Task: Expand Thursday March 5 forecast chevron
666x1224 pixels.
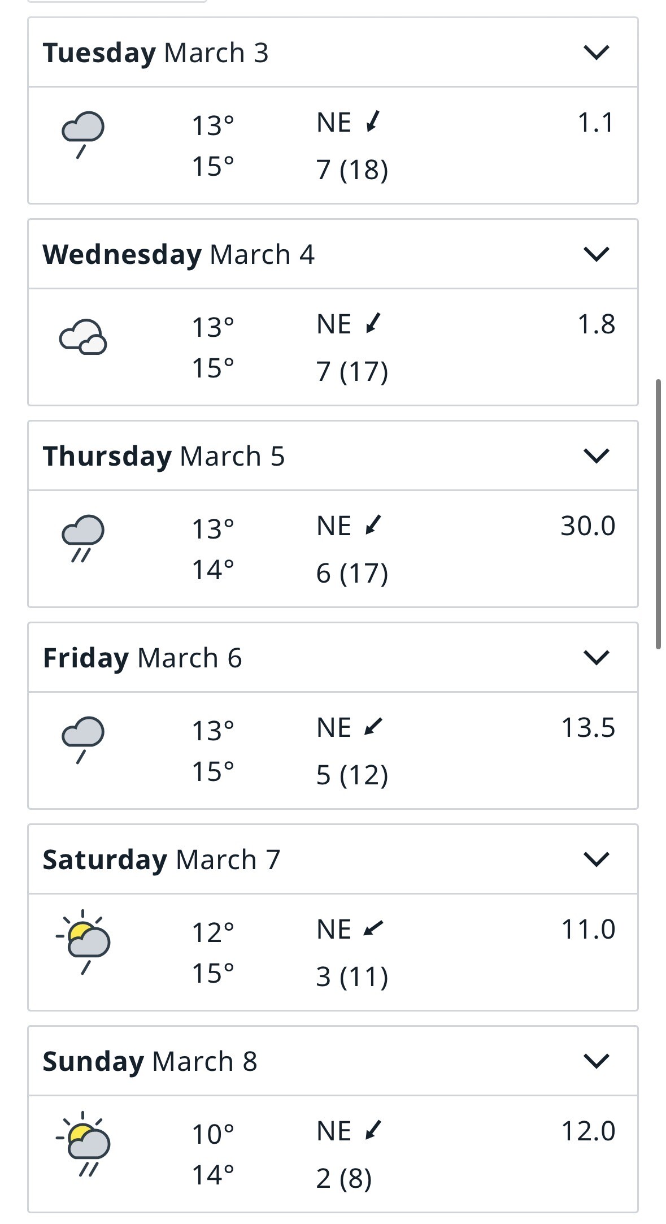Action: click(x=596, y=455)
